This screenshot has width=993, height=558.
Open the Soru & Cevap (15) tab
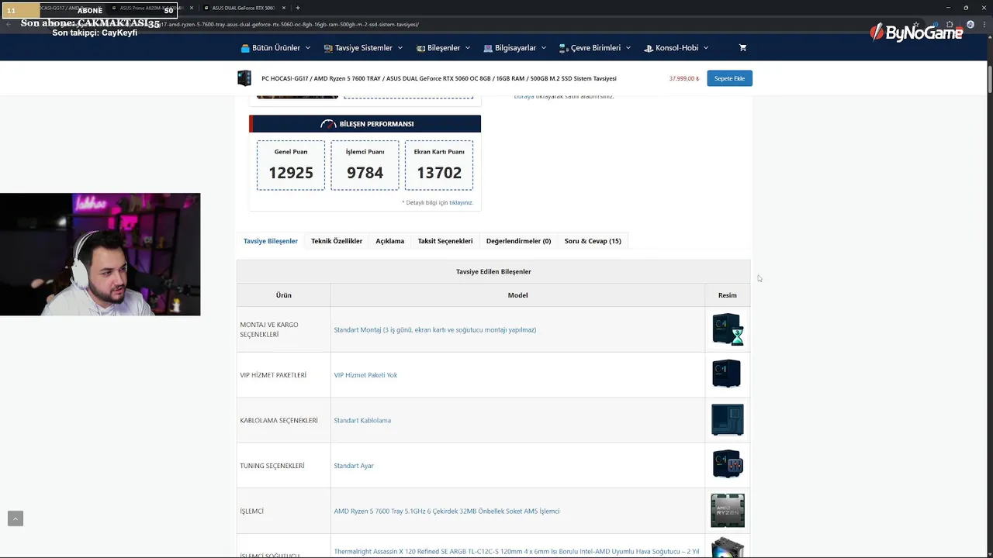tap(593, 241)
